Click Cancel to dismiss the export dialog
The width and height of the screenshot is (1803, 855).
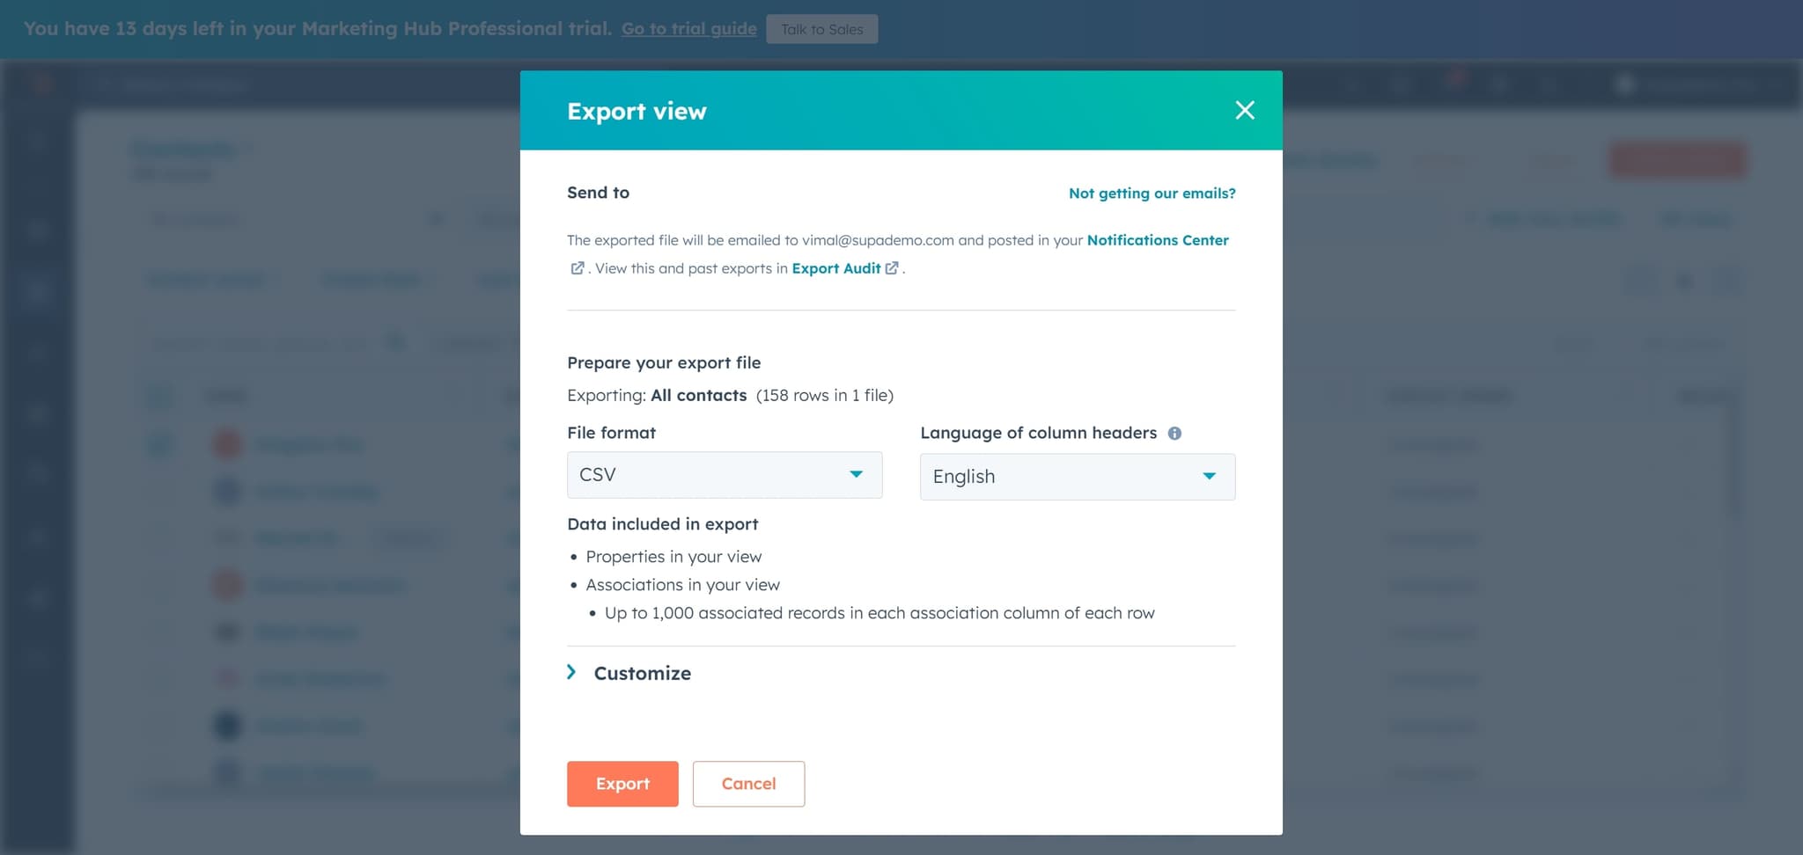click(x=748, y=783)
